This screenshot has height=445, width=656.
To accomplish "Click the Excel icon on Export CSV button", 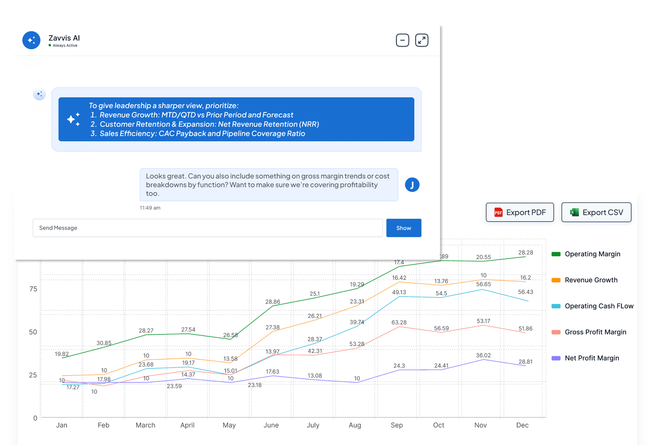I will (574, 212).
